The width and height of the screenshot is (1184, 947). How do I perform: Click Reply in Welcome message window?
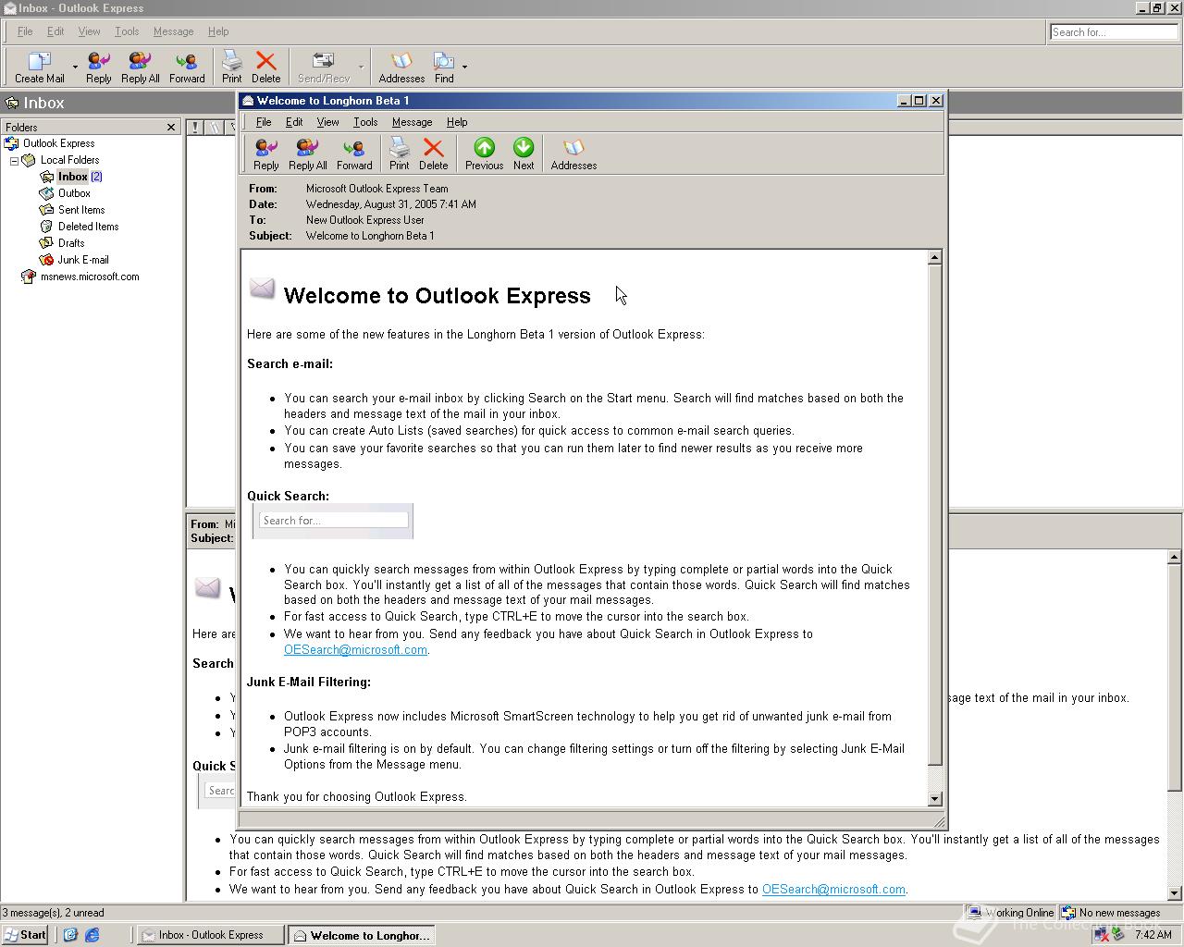click(266, 154)
